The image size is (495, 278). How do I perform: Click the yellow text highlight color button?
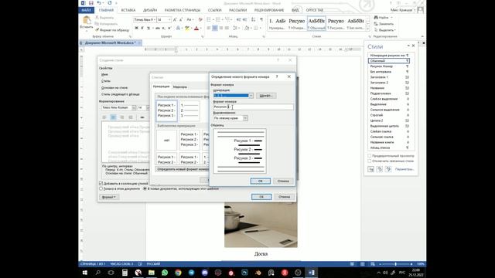click(187, 28)
